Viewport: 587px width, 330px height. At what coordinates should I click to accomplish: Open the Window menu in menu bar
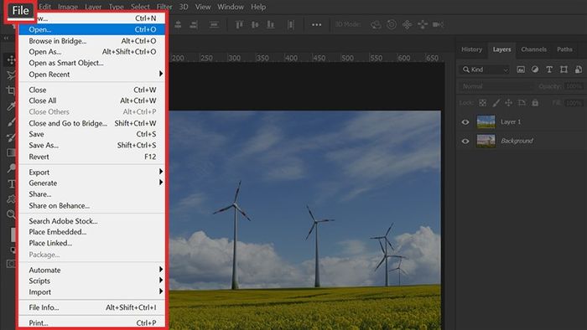click(231, 7)
